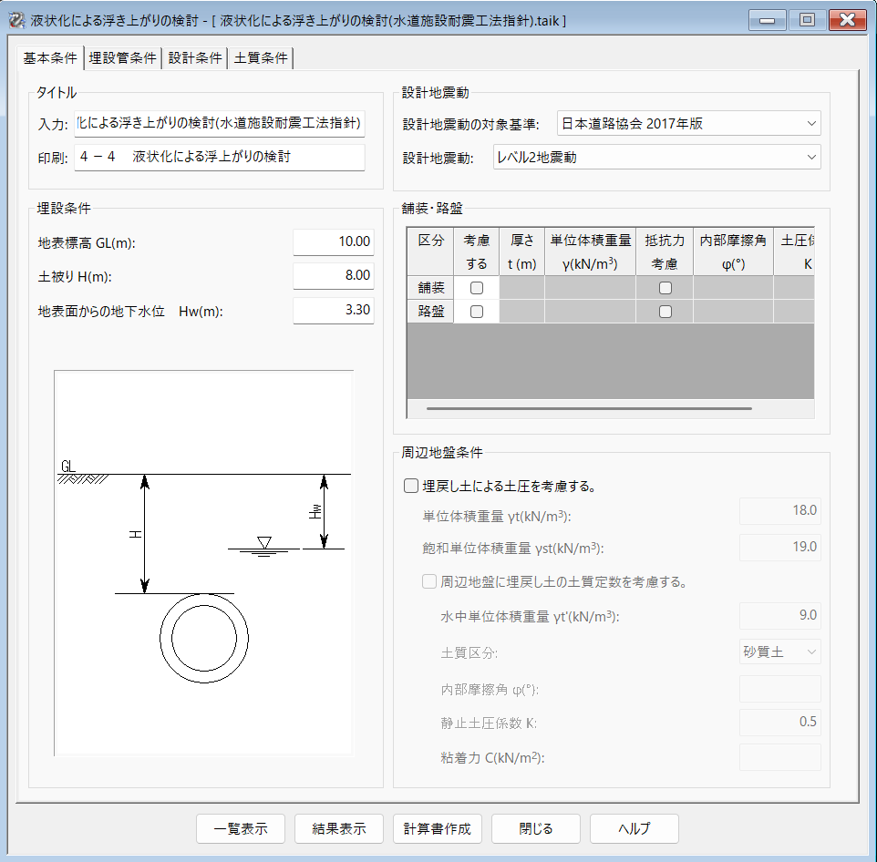Toggle 舗装 抵抗力考慮 checkbox
The height and width of the screenshot is (862, 877).
tap(665, 288)
